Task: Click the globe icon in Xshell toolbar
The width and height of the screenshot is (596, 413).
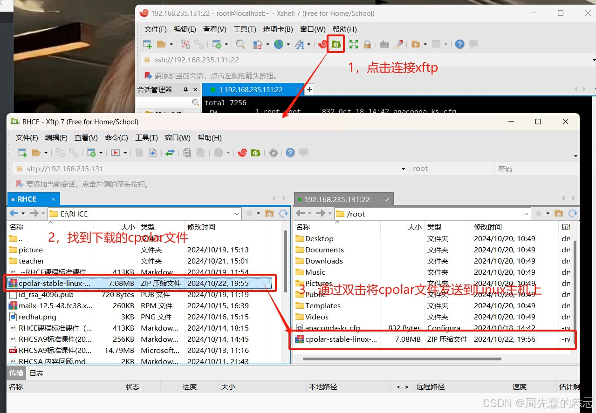Action: pyautogui.click(x=279, y=44)
